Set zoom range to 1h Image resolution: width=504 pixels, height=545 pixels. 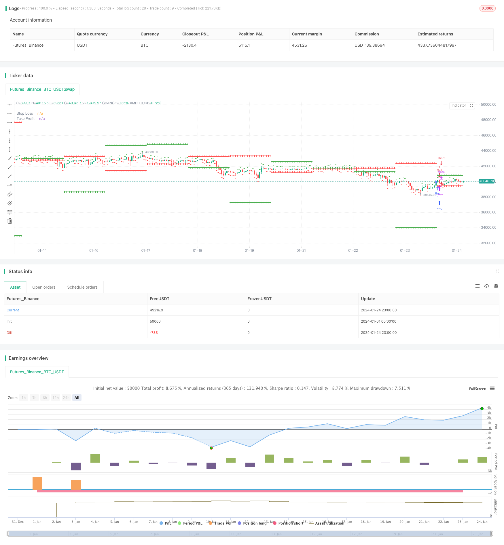pos(24,398)
